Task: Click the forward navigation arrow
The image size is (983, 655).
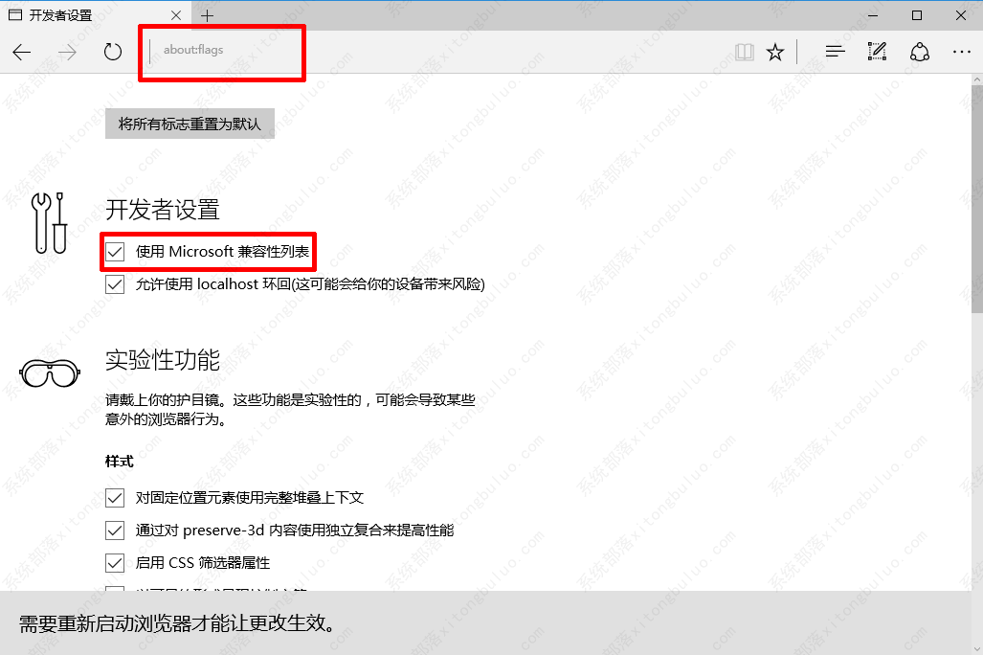Action: (65, 52)
